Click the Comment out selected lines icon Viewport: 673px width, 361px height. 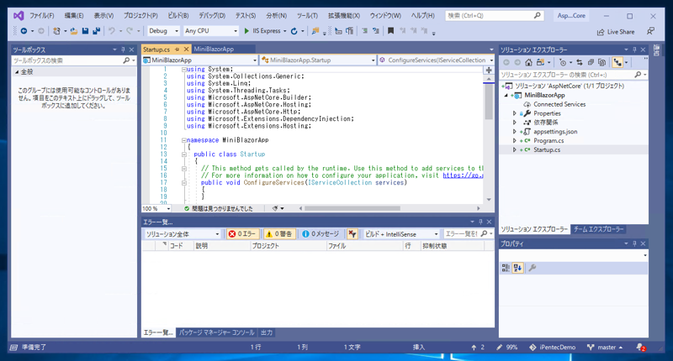364,31
